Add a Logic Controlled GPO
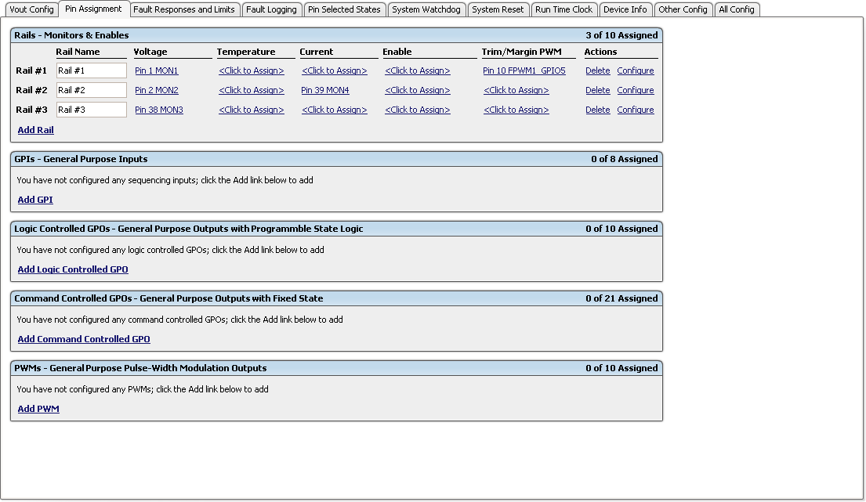866x502 pixels. pos(72,269)
